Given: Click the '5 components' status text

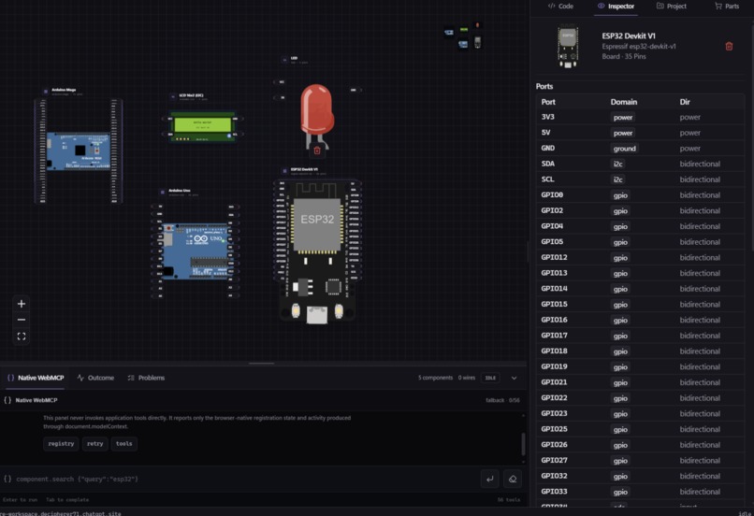Looking at the screenshot, I should pos(435,378).
